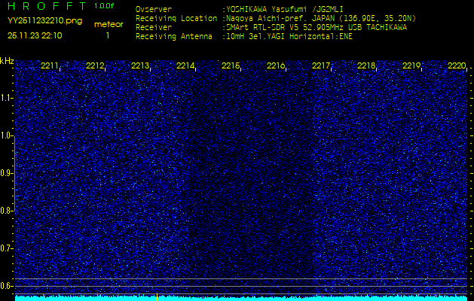Click the Receiving Location field label
The width and height of the screenshot is (474, 301).
pyautogui.click(x=176, y=18)
